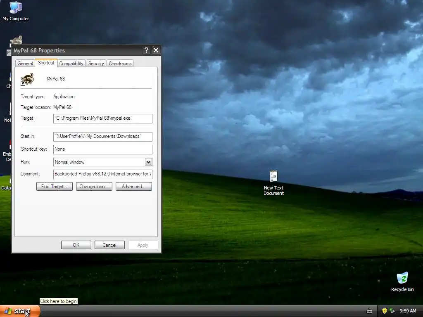Select the Recycle Bin desktop icon
The width and height of the screenshot is (423, 317).
(402, 282)
